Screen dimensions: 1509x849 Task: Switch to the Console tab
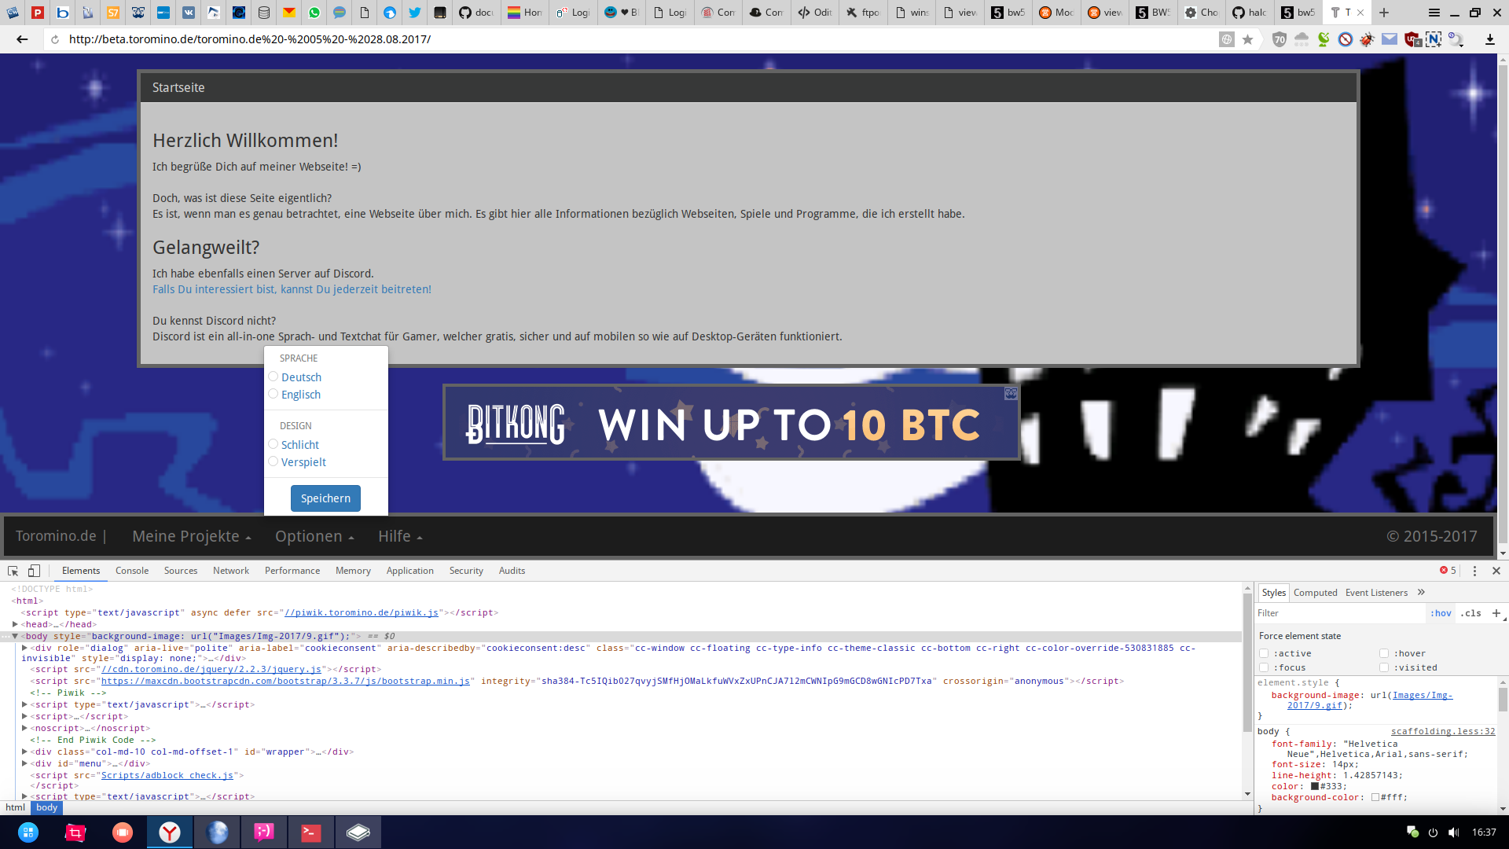tap(131, 572)
